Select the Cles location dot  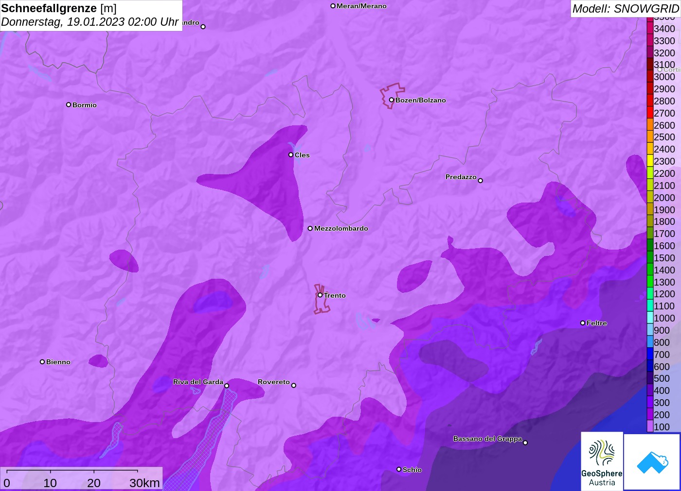[x=291, y=155]
